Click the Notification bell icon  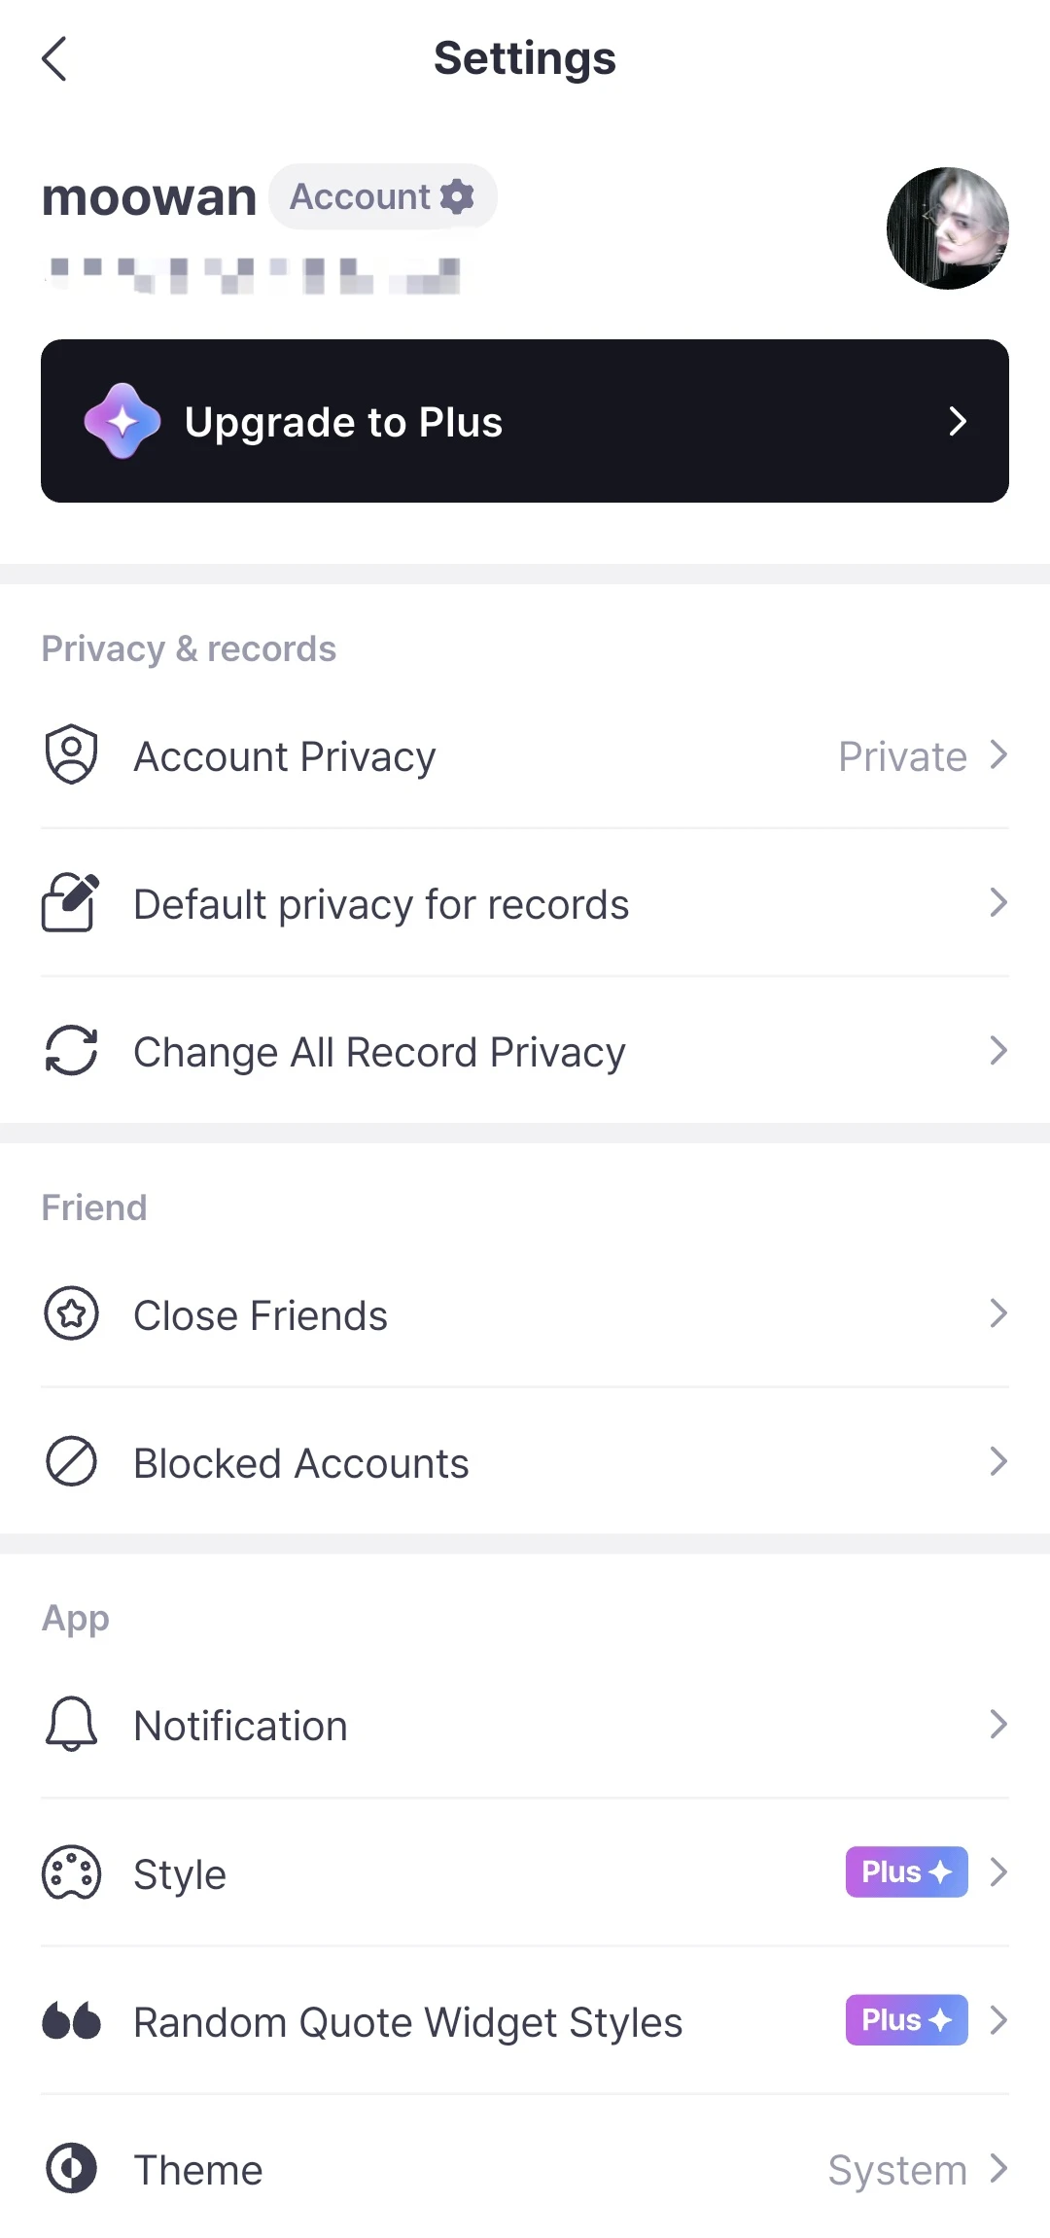coord(71,1724)
